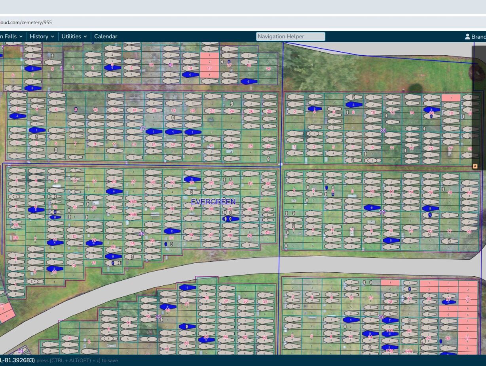Open the History menu
The height and width of the screenshot is (366, 486).
point(42,36)
